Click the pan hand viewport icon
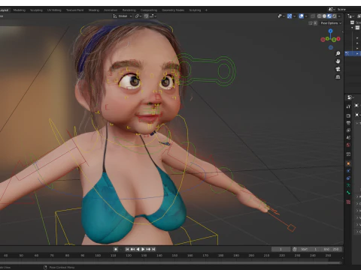Image resolution: width=361 pixels, height=270 pixels. pos(338,61)
